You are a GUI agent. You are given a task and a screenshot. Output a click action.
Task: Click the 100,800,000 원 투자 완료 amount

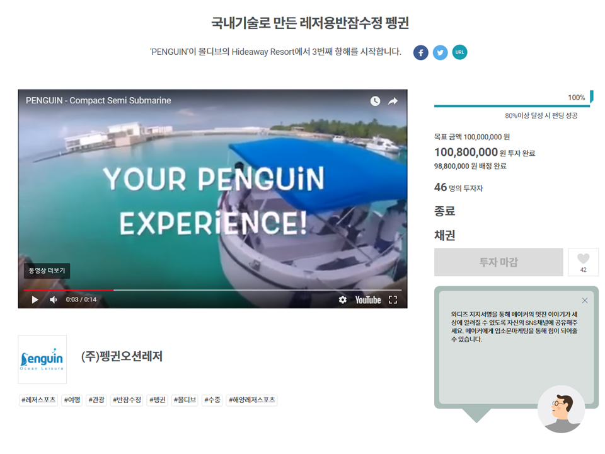point(485,152)
